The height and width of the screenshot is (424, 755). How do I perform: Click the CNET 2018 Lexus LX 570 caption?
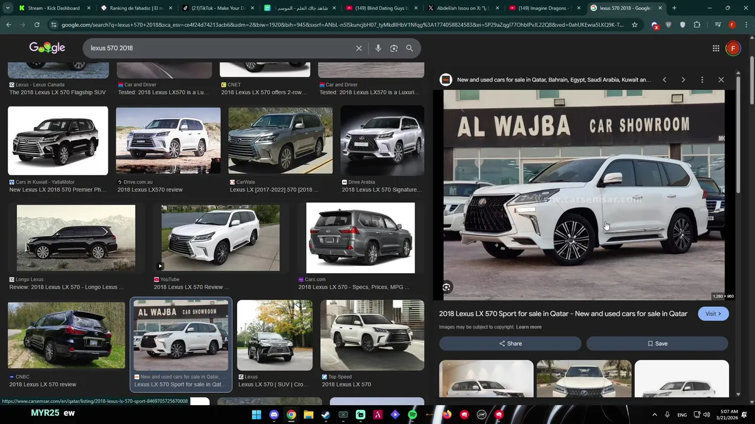264,92
